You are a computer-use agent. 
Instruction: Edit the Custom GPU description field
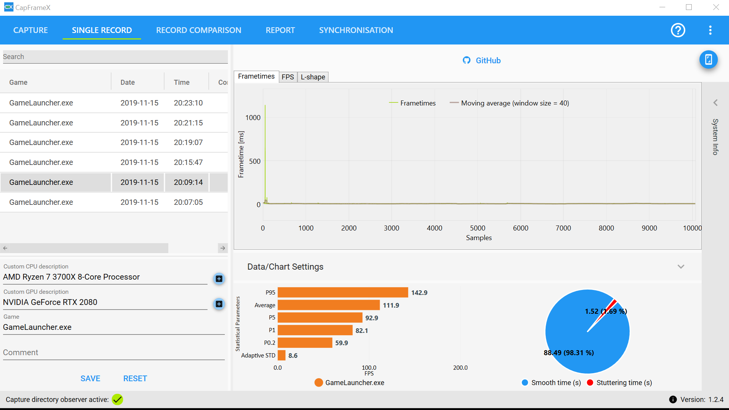pyautogui.click(x=105, y=302)
